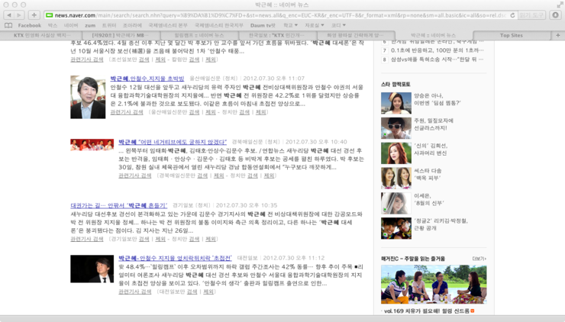
Task: Click the page reload icon in address bar
Action: pos(513,14)
